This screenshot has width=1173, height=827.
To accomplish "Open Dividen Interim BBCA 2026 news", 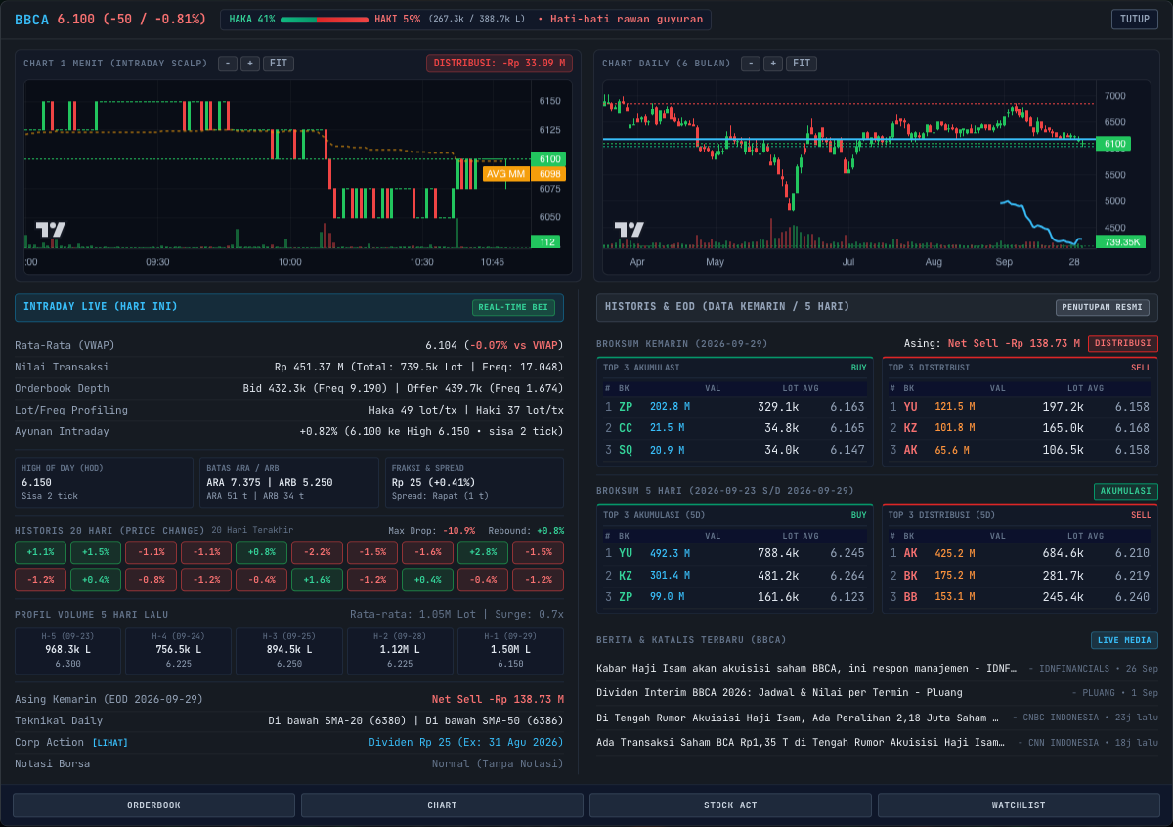I will click(x=779, y=692).
